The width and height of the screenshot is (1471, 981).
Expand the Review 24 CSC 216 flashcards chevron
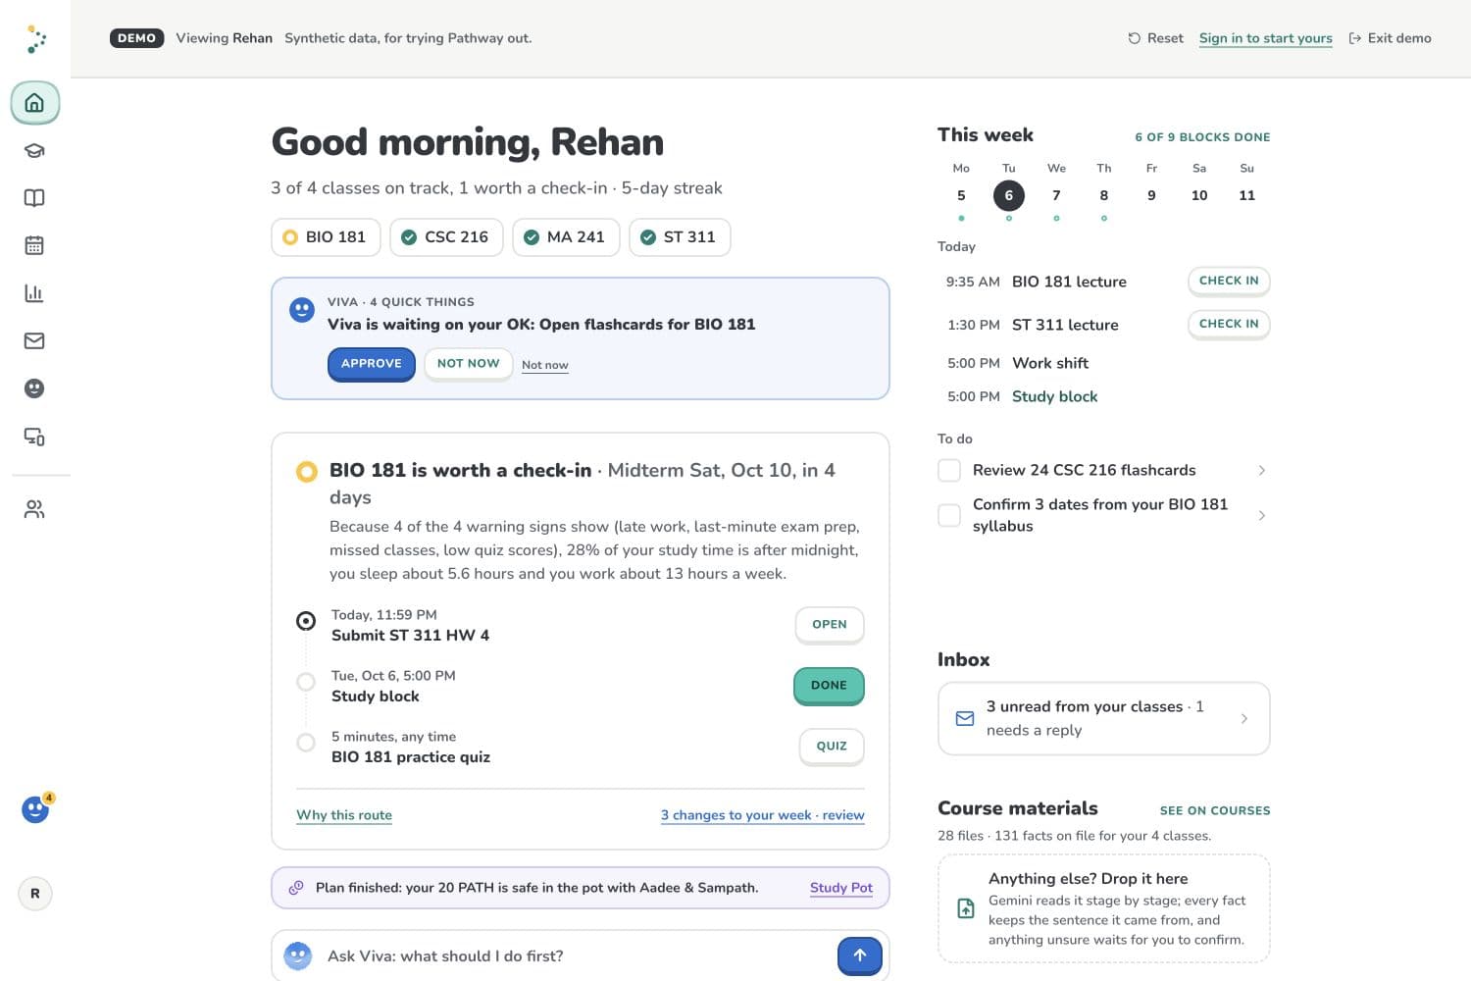pyautogui.click(x=1261, y=471)
